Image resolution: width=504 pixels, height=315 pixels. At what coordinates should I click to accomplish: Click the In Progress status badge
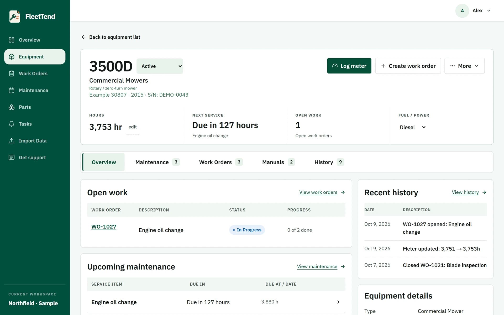point(247,230)
